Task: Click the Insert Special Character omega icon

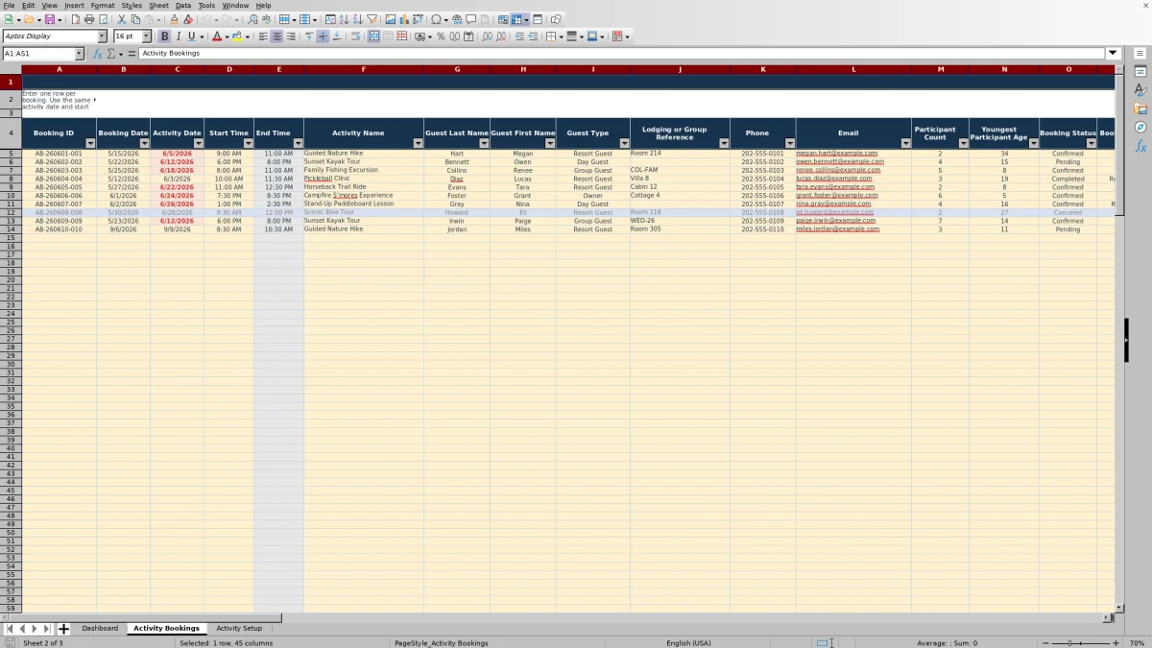Action: click(x=436, y=19)
